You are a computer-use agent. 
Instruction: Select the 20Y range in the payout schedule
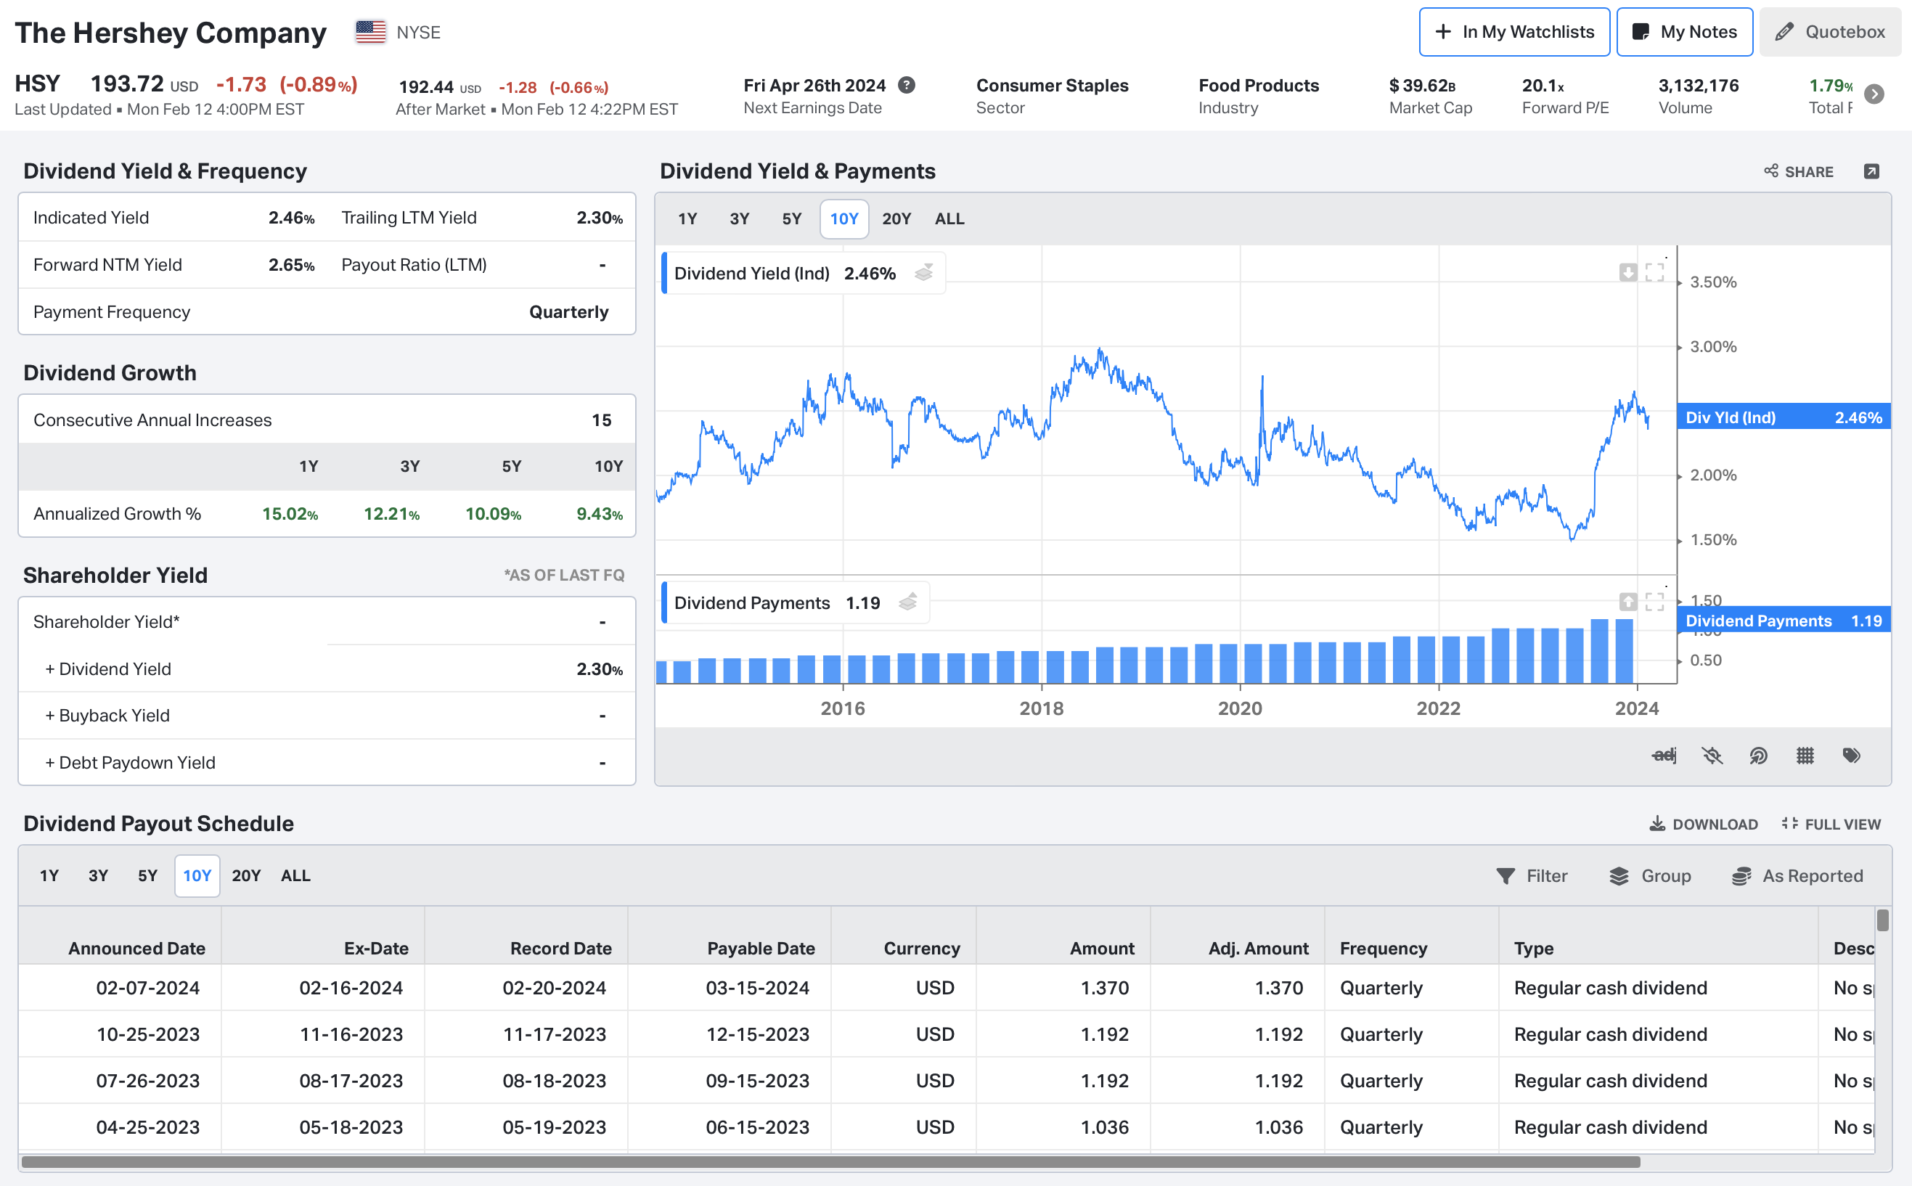pos(246,875)
